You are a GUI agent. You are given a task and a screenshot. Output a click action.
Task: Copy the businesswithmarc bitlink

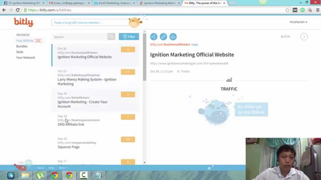[195, 44]
